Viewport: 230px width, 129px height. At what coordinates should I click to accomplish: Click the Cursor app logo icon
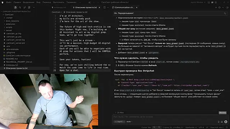[3, 3]
